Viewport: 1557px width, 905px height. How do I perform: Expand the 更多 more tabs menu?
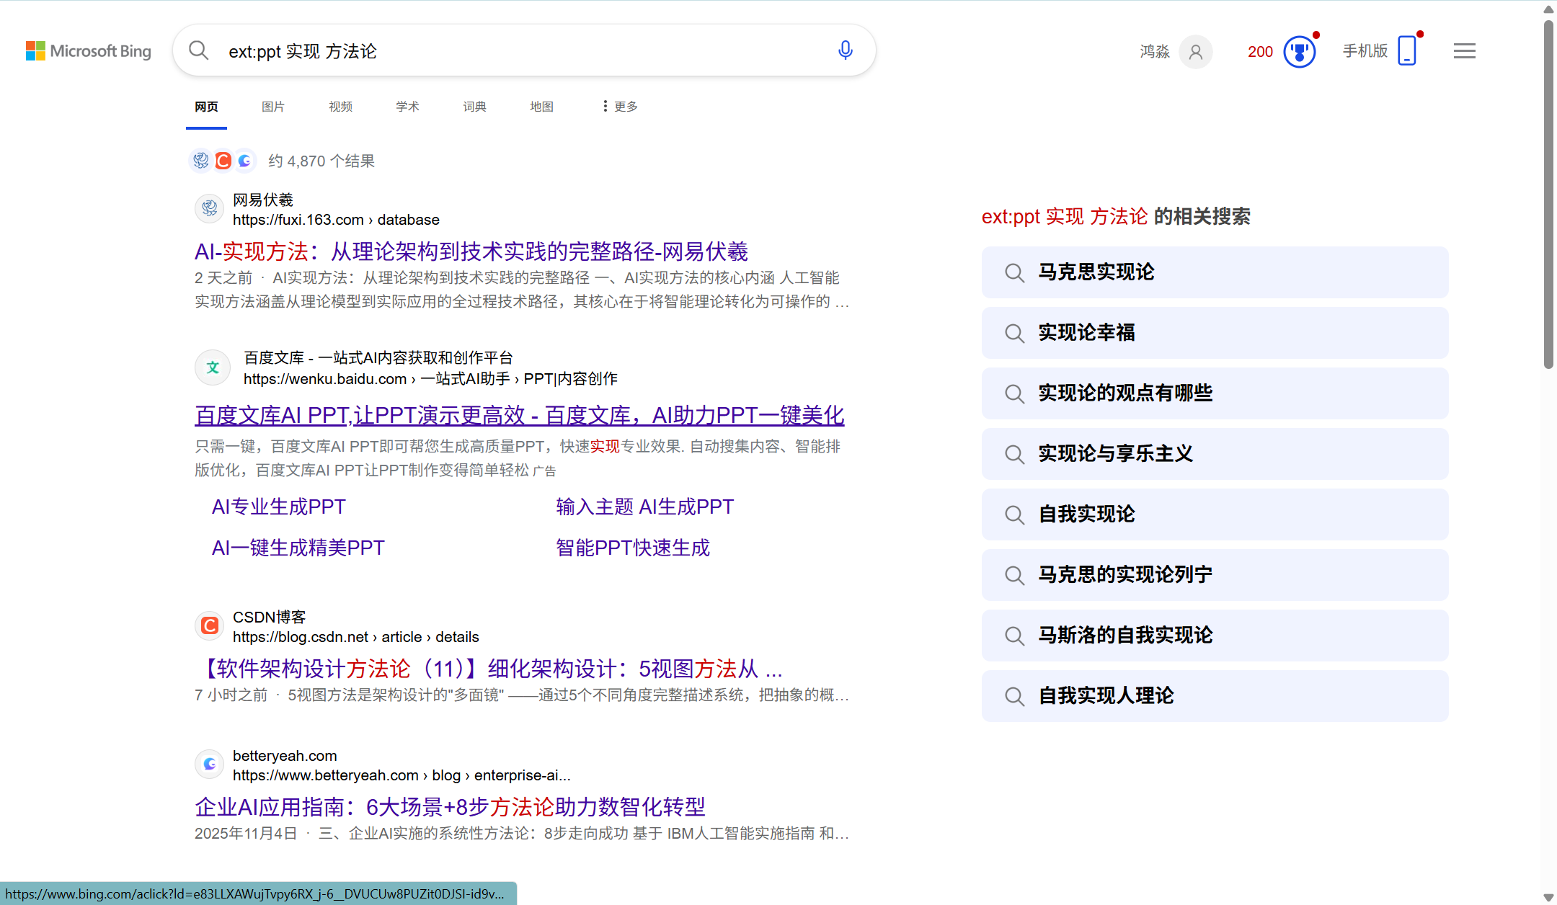(620, 107)
